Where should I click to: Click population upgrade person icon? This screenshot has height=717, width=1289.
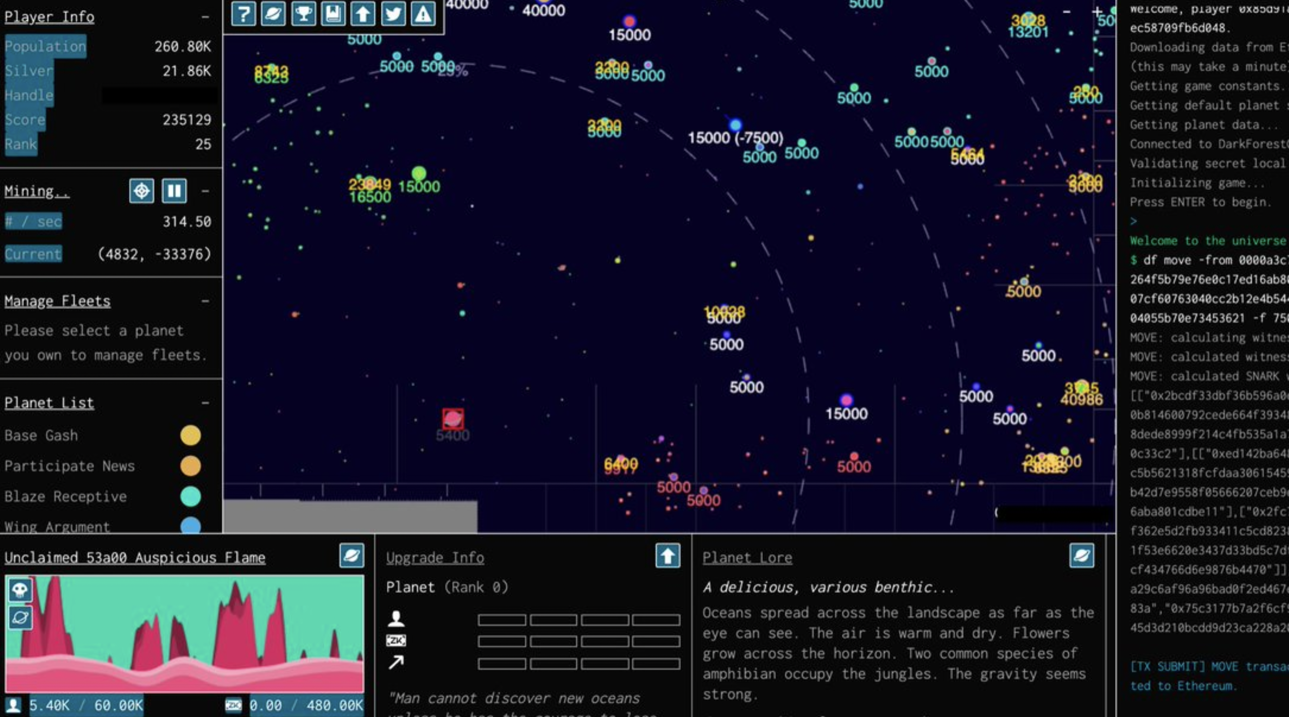(396, 619)
